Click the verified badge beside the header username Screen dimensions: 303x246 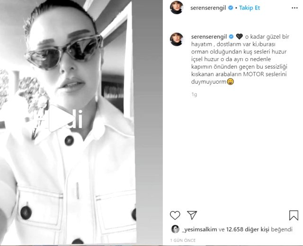231,8
